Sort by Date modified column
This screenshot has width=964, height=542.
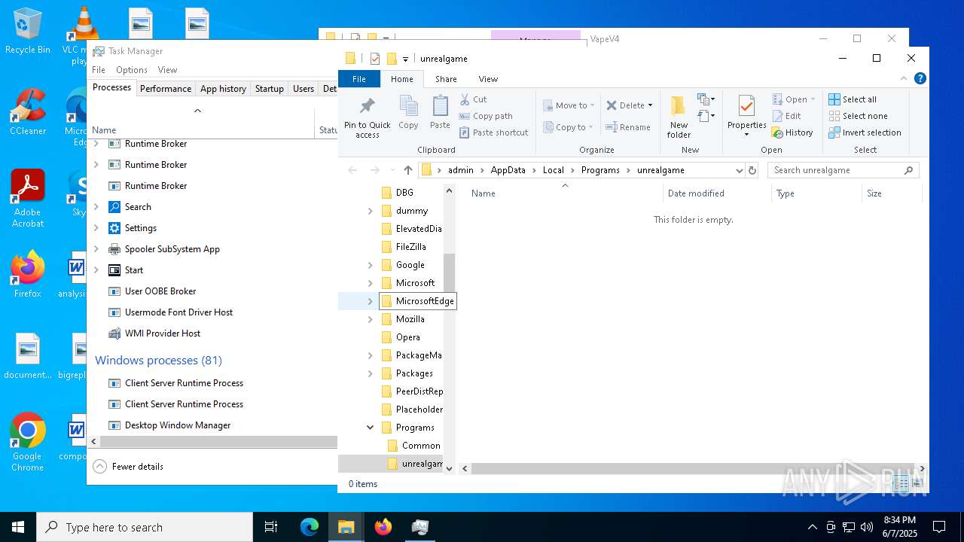717,193
